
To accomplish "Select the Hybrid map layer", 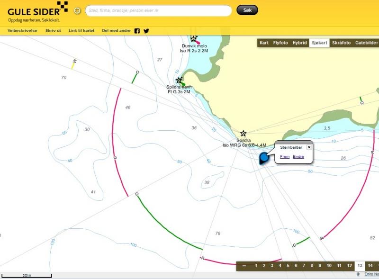I will 299,43.
